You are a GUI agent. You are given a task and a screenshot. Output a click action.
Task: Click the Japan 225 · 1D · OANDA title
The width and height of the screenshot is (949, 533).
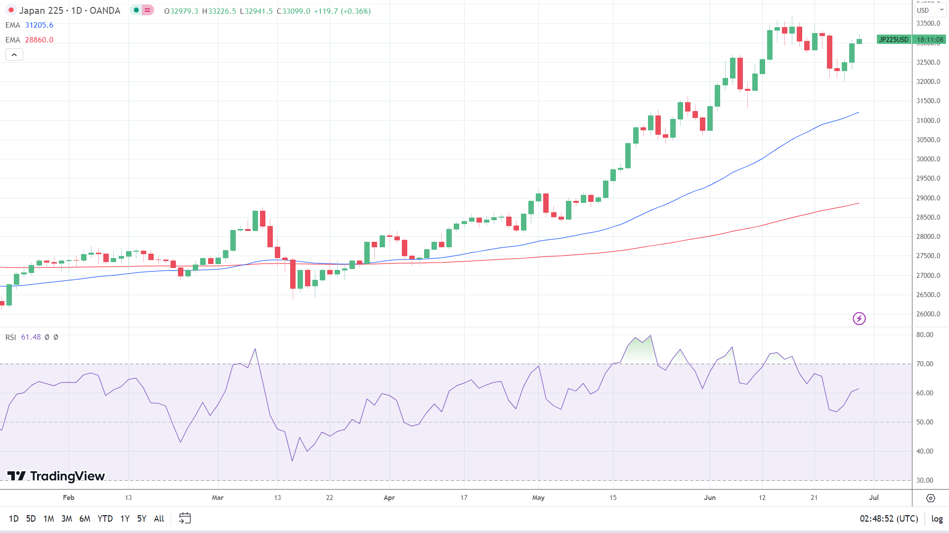click(70, 10)
